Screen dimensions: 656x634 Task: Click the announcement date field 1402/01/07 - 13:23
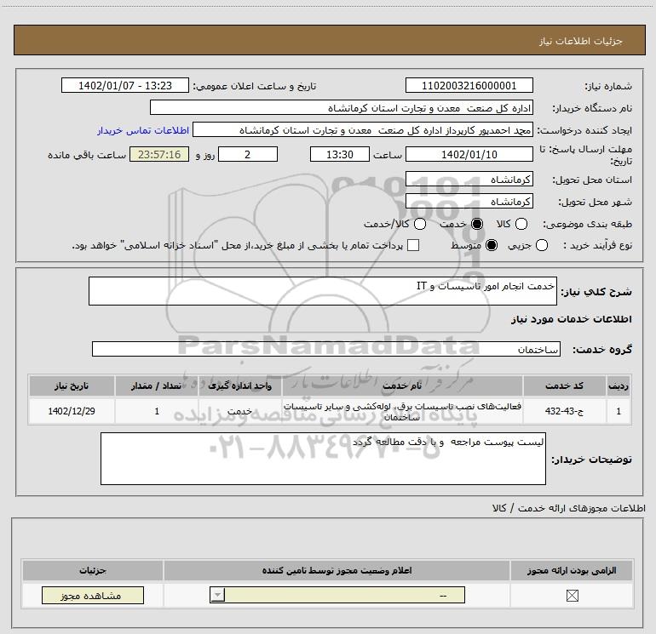coord(125,85)
